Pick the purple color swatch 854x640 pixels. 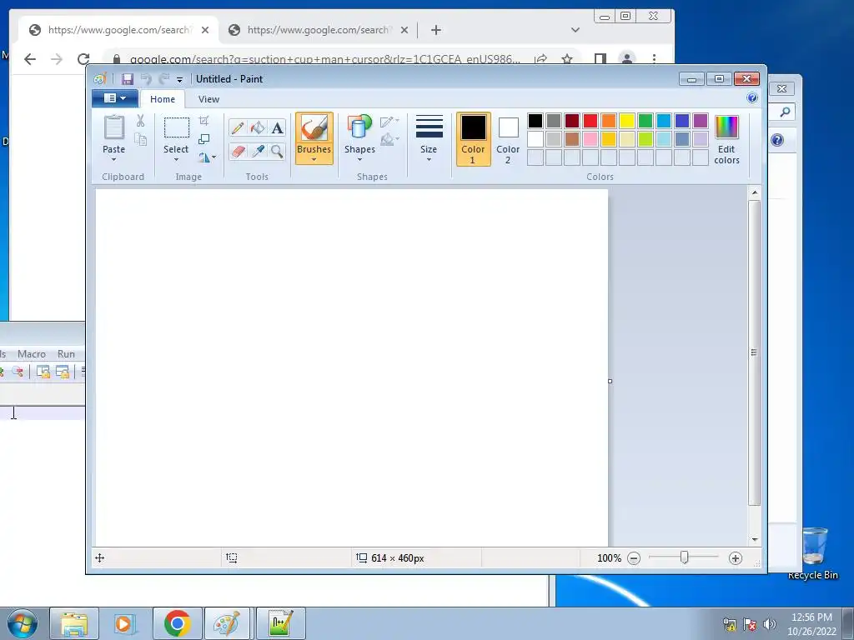pos(701,121)
